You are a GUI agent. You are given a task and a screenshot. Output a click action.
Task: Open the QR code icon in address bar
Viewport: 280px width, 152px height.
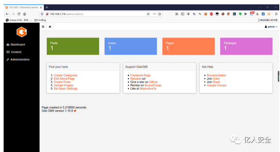pyautogui.click(x=148, y=14)
